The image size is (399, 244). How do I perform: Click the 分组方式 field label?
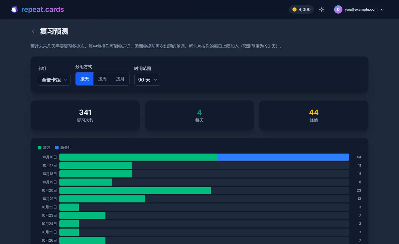pyautogui.click(x=84, y=67)
